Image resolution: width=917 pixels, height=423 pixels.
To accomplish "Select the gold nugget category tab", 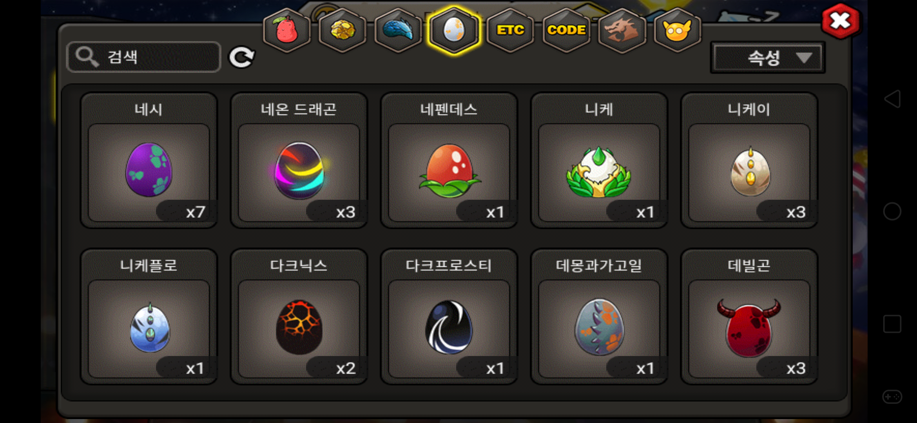I will (343, 30).
